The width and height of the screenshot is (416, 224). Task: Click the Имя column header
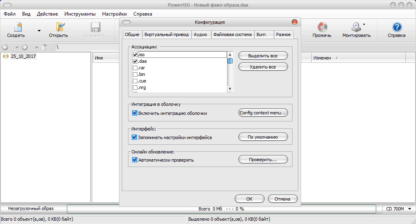point(106,58)
